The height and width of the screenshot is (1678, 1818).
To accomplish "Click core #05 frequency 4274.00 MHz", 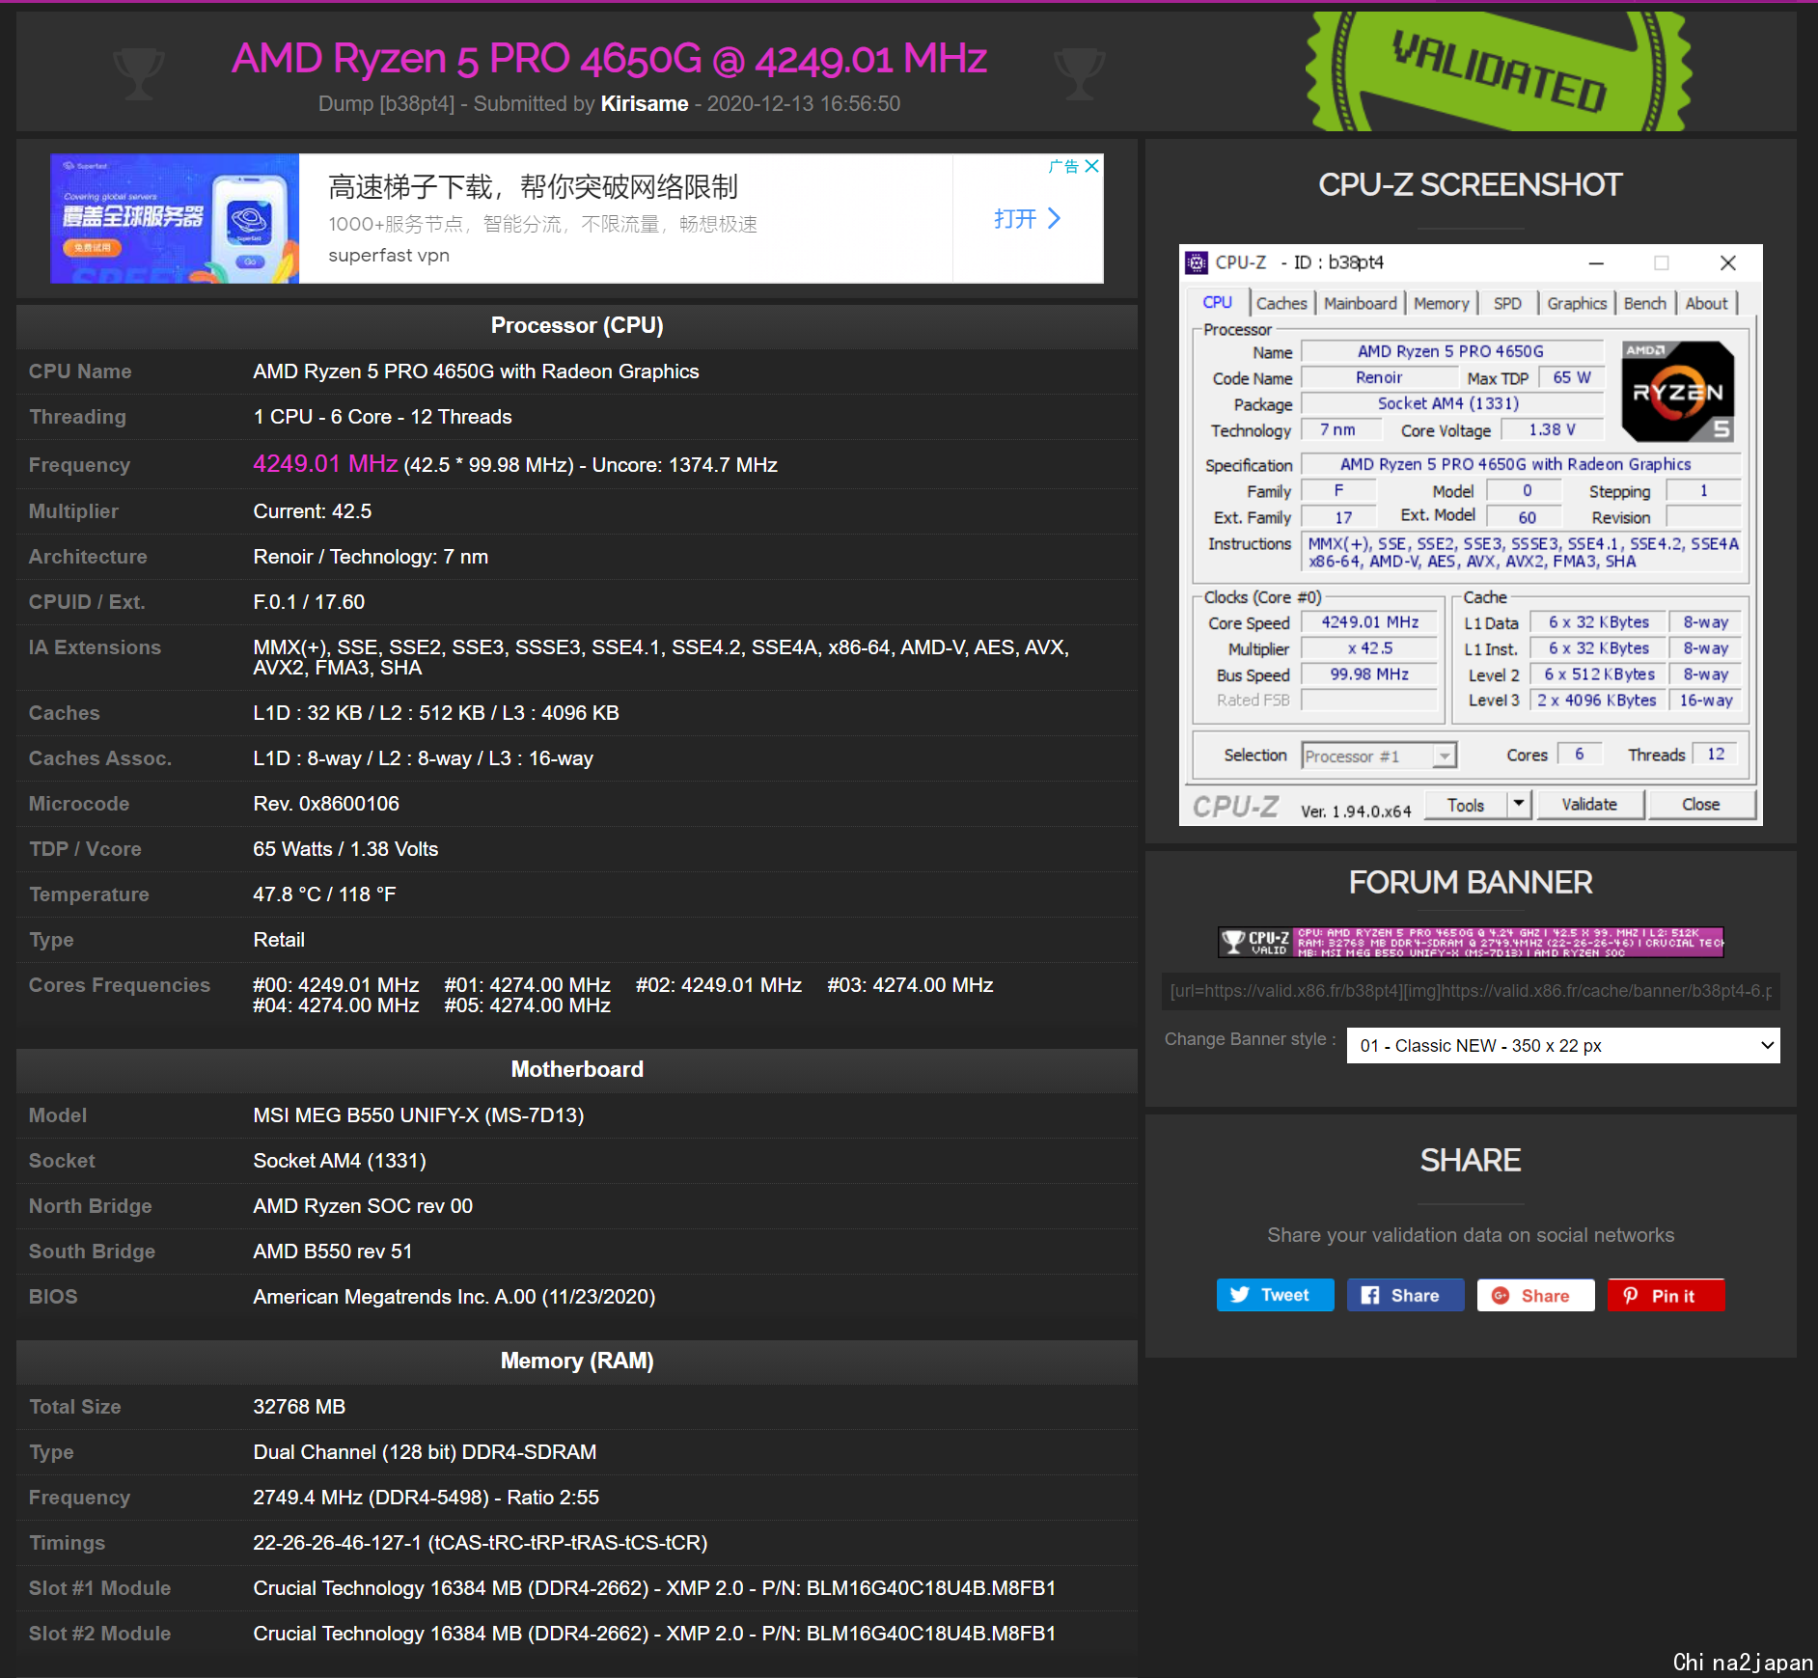I will coord(527,1005).
